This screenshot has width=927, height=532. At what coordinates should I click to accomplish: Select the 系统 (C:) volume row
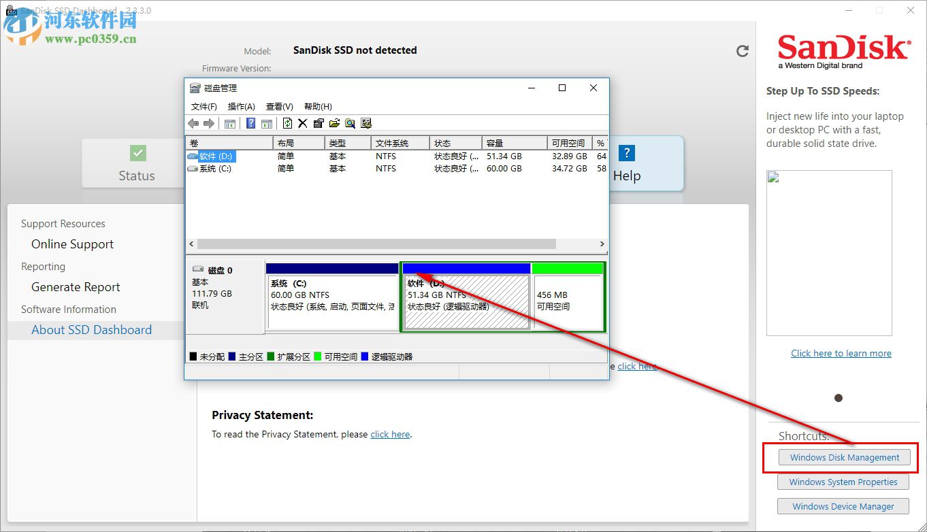pyautogui.click(x=397, y=169)
